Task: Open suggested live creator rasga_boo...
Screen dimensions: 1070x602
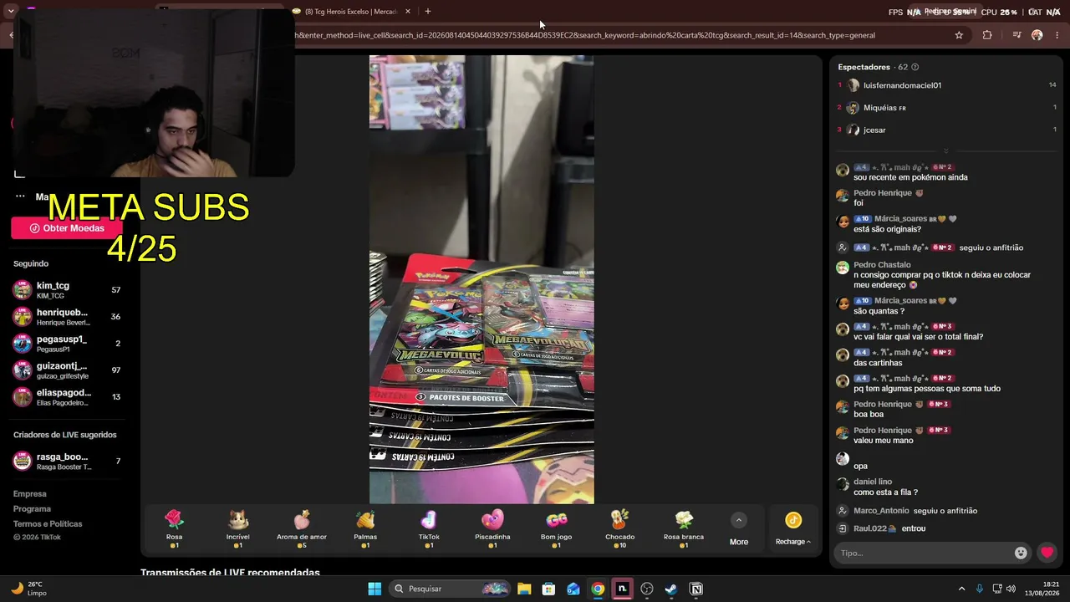Action: [67, 462]
